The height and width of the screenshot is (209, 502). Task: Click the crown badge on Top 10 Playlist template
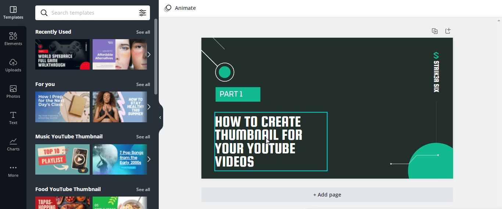coord(83,170)
